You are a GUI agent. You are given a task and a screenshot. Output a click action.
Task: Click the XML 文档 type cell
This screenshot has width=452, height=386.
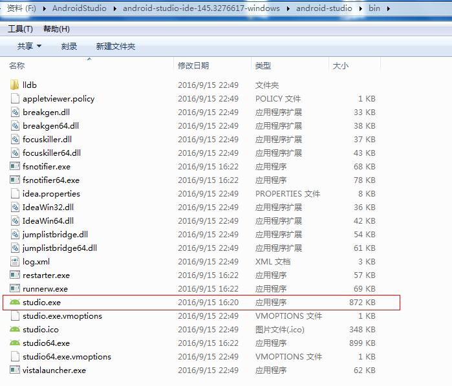pyautogui.click(x=273, y=261)
